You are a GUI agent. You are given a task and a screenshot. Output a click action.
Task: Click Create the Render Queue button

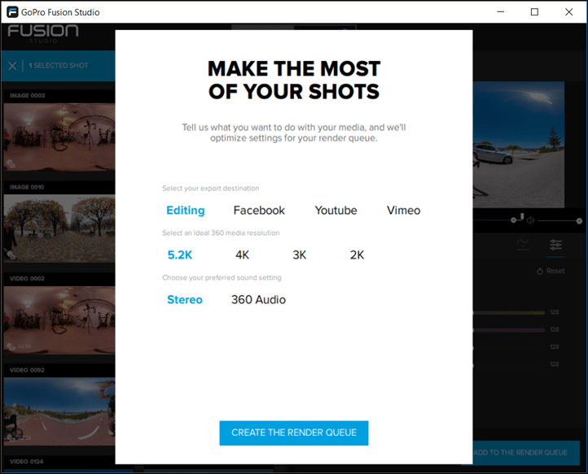(x=294, y=433)
